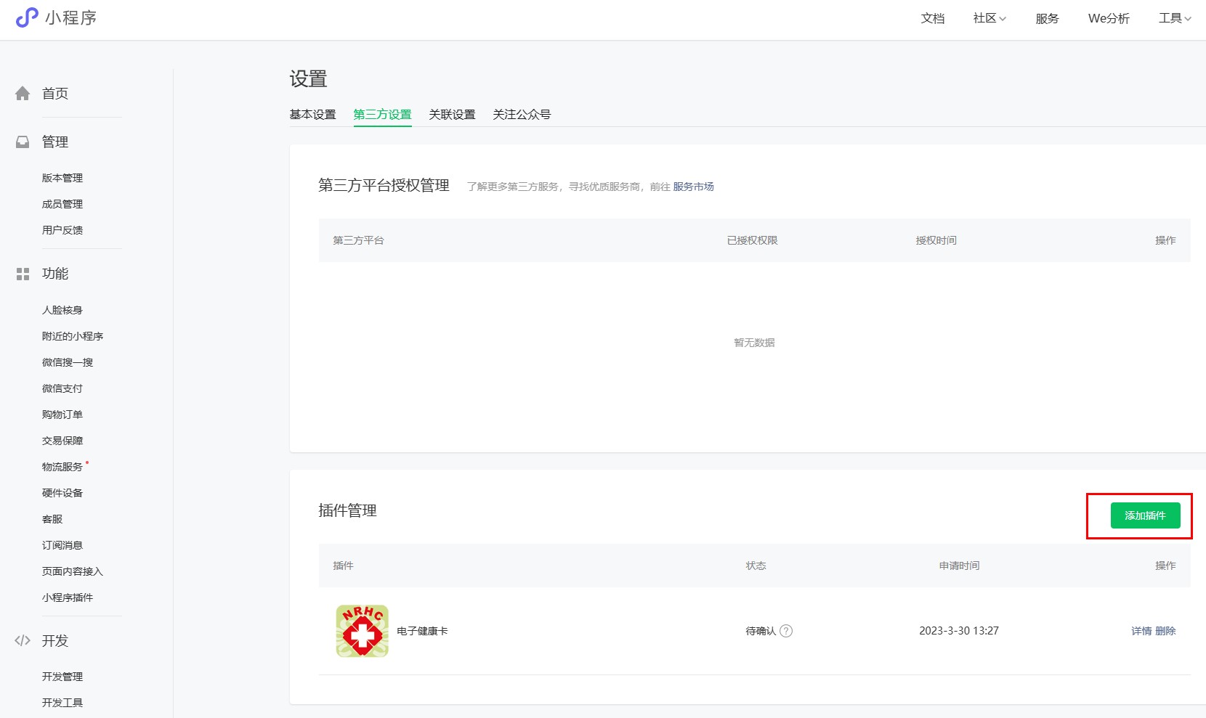Click the 开发 section heading
Screen dimensions: 1206x718
[55, 641]
